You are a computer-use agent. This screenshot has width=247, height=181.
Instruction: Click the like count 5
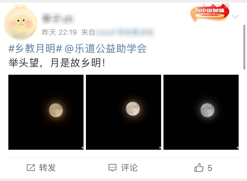pos(210,168)
